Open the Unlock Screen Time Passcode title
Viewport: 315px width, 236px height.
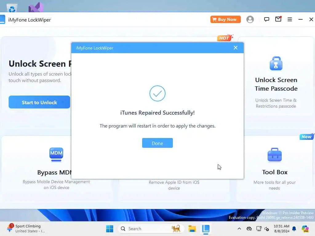point(276,84)
